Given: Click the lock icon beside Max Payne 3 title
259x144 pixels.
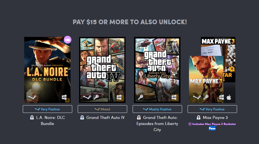Looking at the screenshot, I should pos(199,118).
